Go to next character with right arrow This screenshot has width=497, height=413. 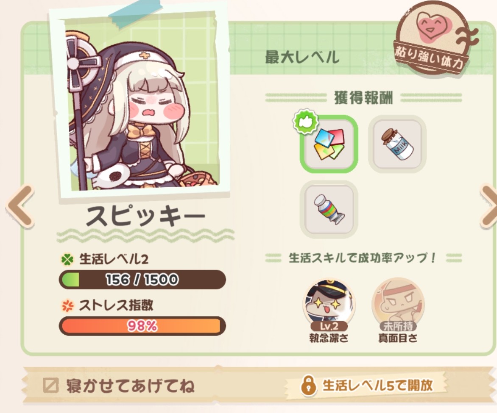click(x=489, y=207)
